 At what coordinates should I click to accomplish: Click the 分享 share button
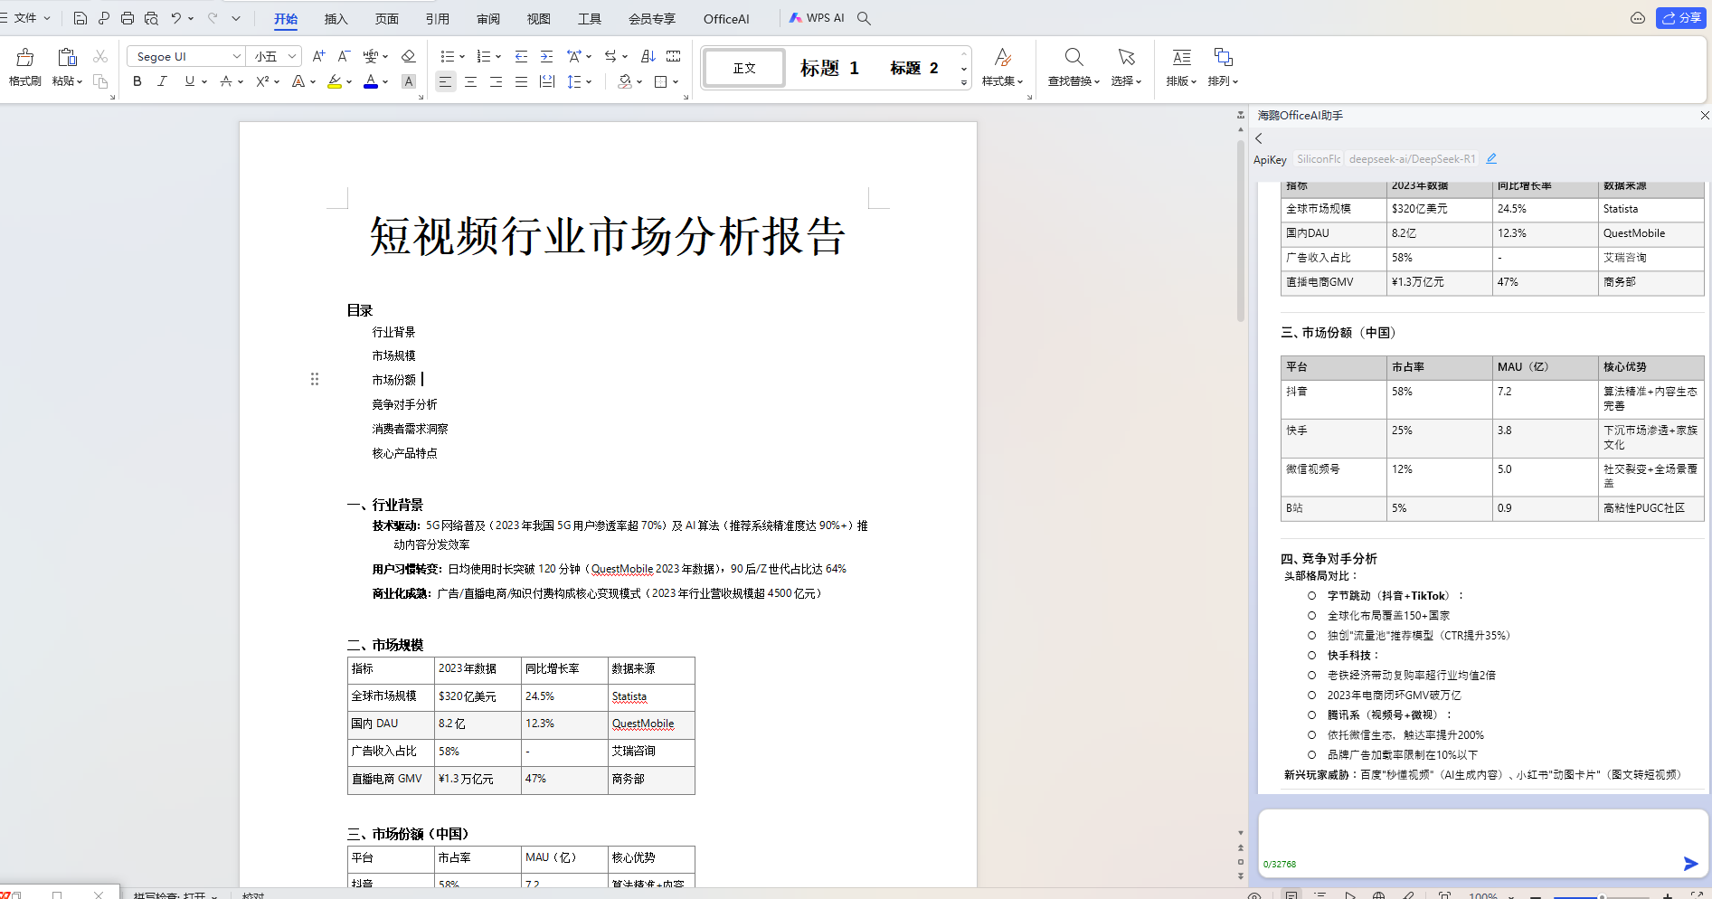tap(1681, 18)
